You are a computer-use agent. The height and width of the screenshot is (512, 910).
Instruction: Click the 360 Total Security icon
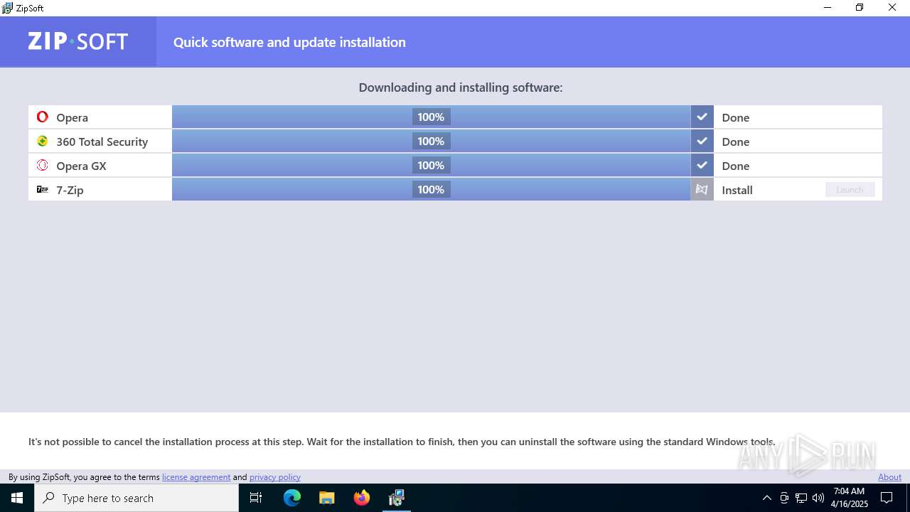click(43, 141)
